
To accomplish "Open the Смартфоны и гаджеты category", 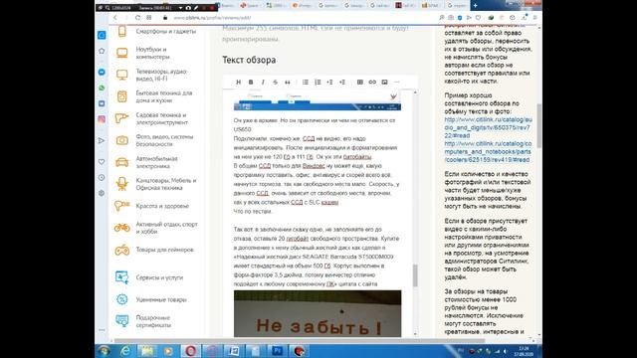I will pos(166,31).
